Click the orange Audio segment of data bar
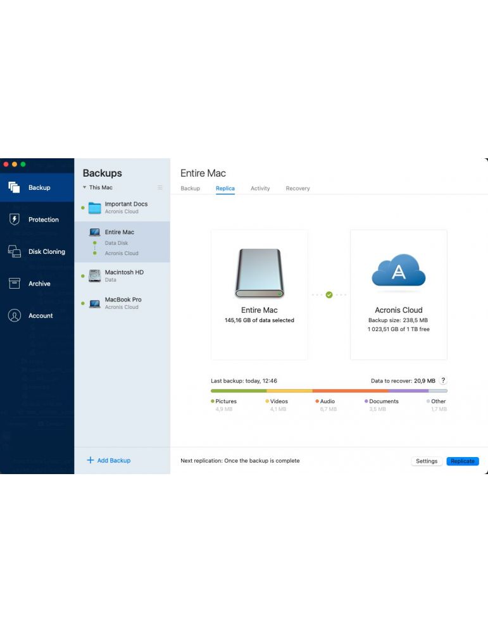The image size is (488, 633). 351,391
